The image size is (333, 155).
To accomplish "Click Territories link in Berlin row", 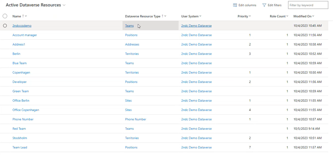I will click(132, 54).
